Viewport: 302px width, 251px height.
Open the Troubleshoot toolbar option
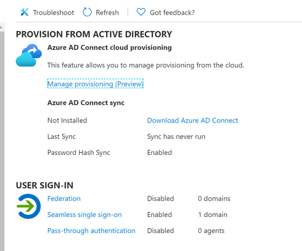click(47, 12)
